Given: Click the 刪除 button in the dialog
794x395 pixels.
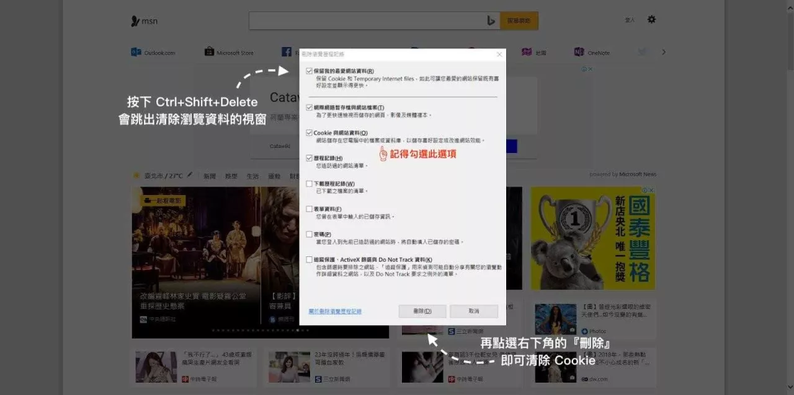Looking at the screenshot, I should 422,311.
